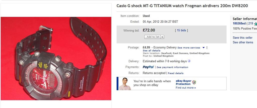The width and height of the screenshot is (257, 108).
Task: Open the Add to list dropdown arrow
Action: pos(162,37)
